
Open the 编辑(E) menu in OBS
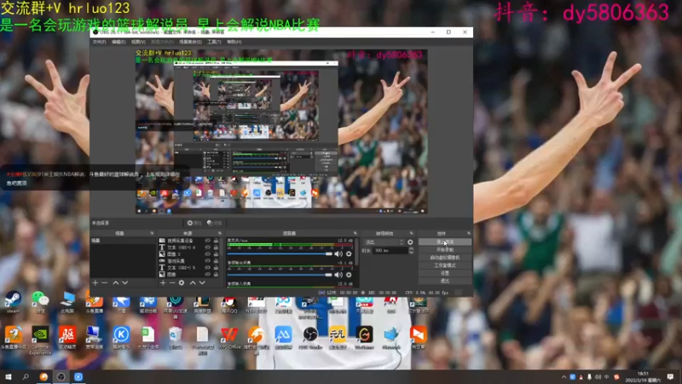tap(118, 42)
